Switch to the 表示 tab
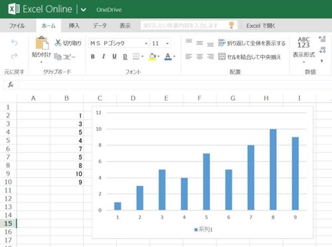332x247 pixels. 125,26
